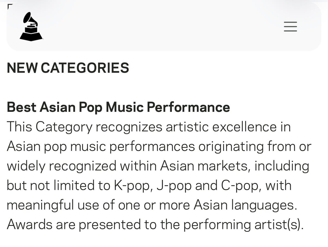
Task: Click the Grammy gramophone logo
Action: click(x=31, y=27)
